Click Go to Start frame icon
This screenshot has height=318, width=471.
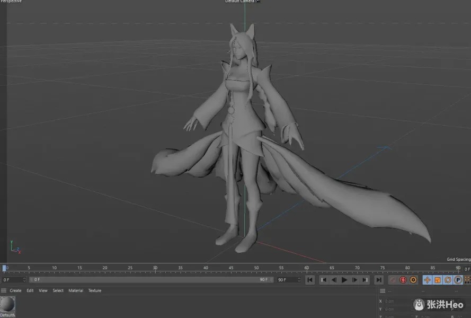tap(310, 280)
